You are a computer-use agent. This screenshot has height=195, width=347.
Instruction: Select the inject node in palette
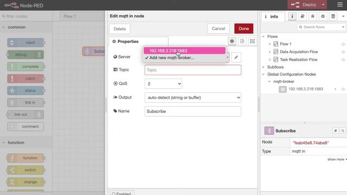pos(25,42)
